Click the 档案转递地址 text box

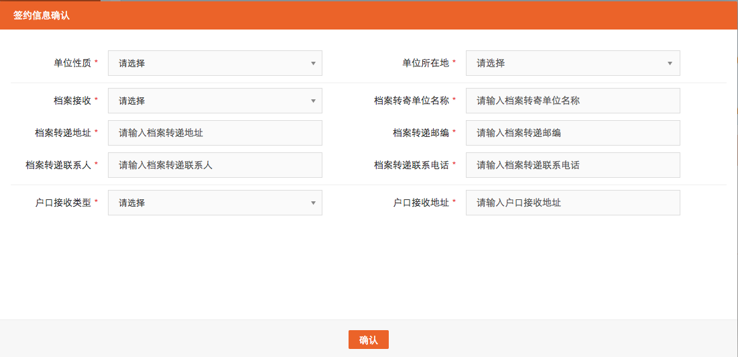click(214, 133)
